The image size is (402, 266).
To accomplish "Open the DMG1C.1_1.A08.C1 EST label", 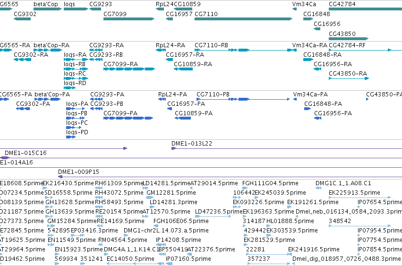I will point(343,183).
